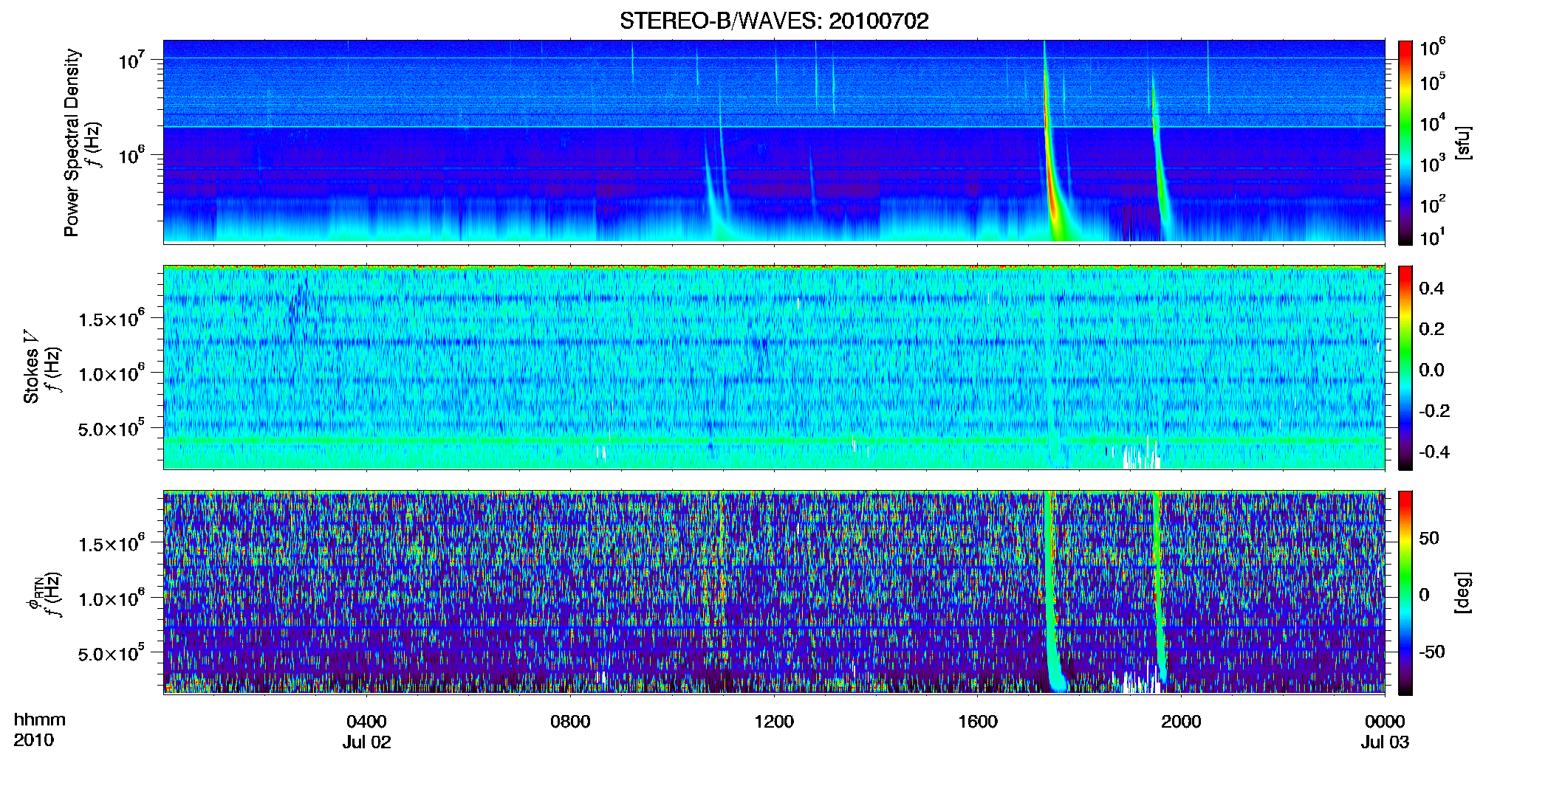
Task: Click the "2010" year label
Action: 34,740
